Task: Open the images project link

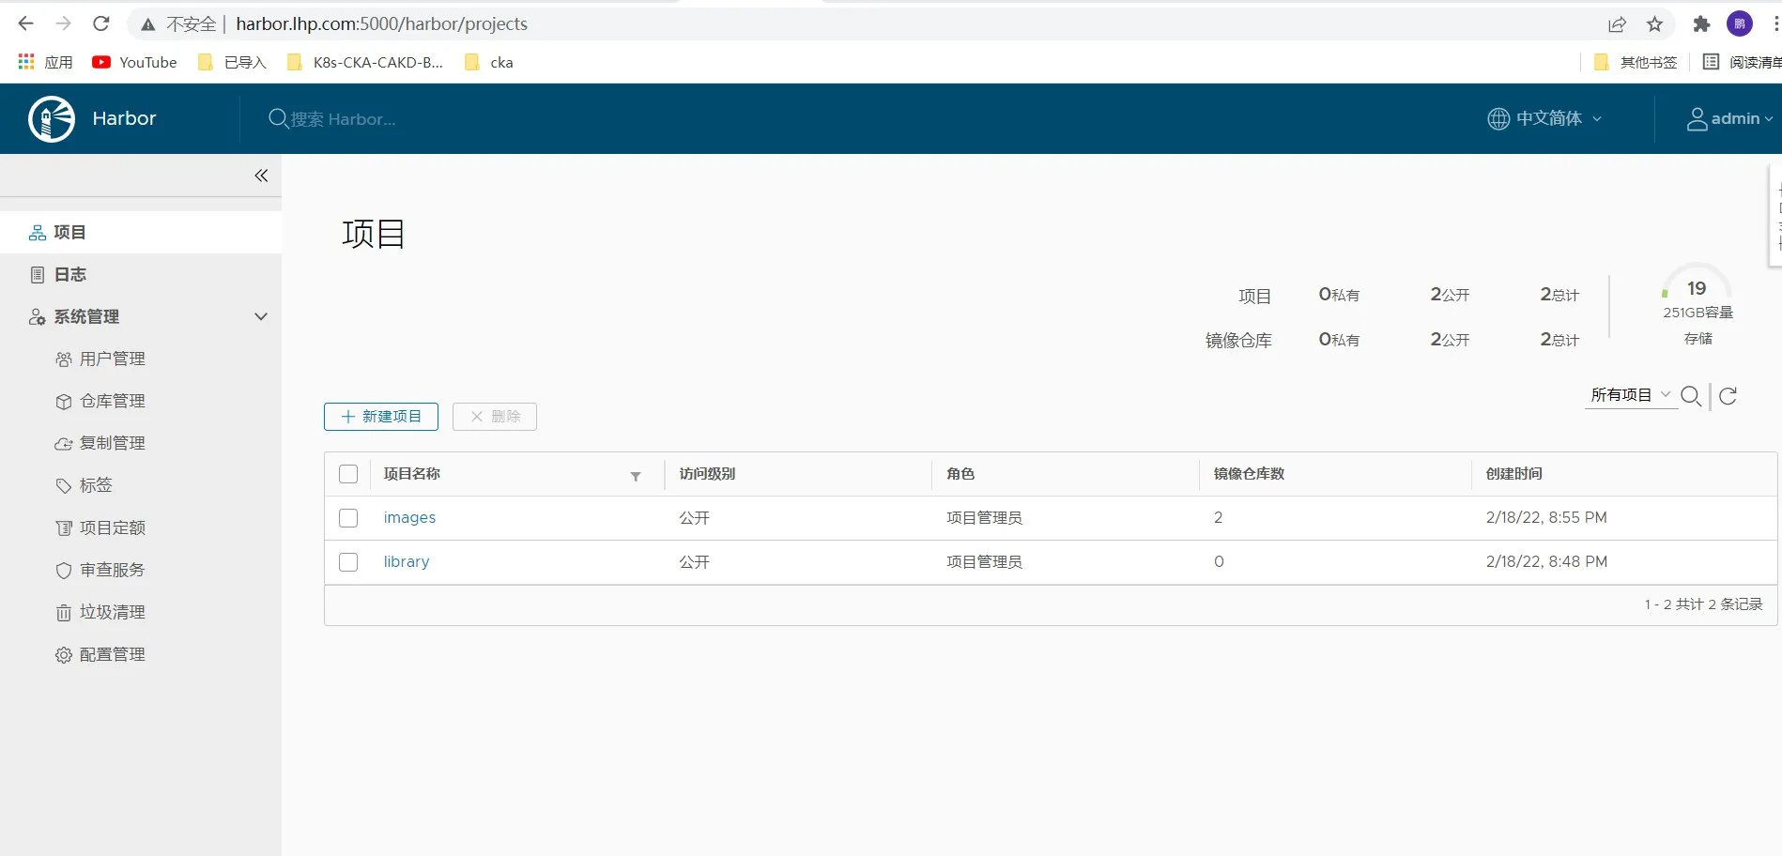Action: pyautogui.click(x=409, y=518)
